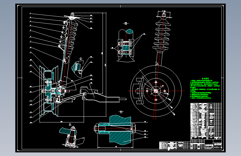Click the ball joint detail section view
The image size is (241, 156).
[x=72, y=137]
